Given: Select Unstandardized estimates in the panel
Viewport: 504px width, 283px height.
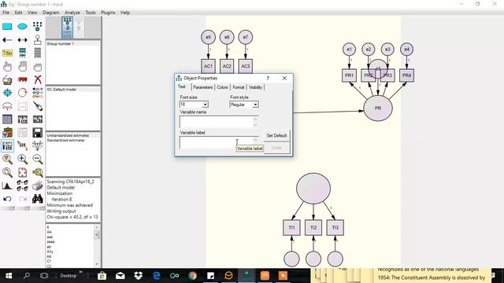Looking at the screenshot, I should tap(68, 135).
